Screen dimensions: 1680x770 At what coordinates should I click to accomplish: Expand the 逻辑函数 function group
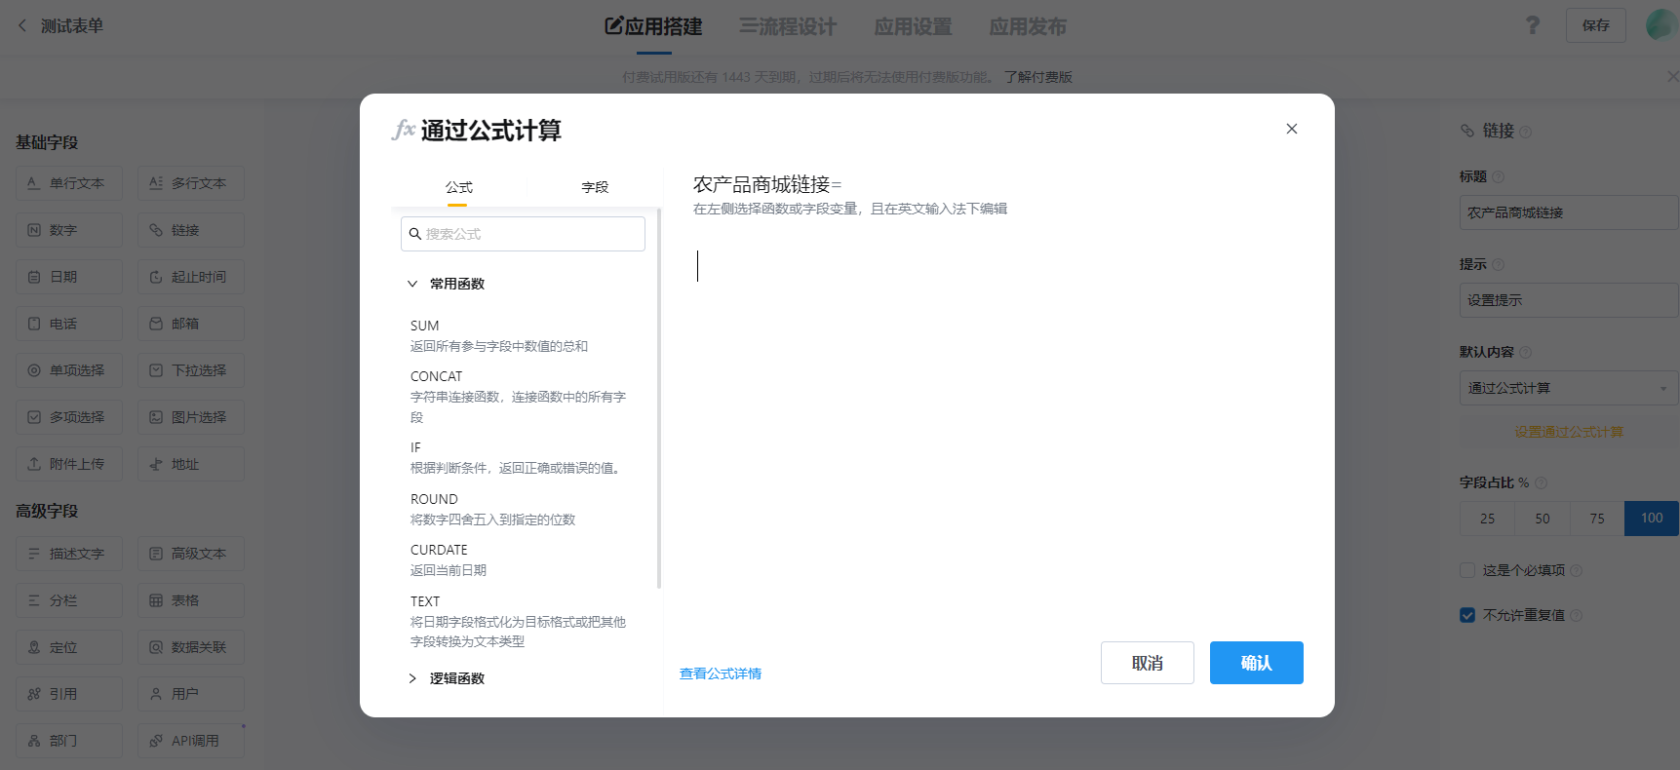click(x=412, y=678)
